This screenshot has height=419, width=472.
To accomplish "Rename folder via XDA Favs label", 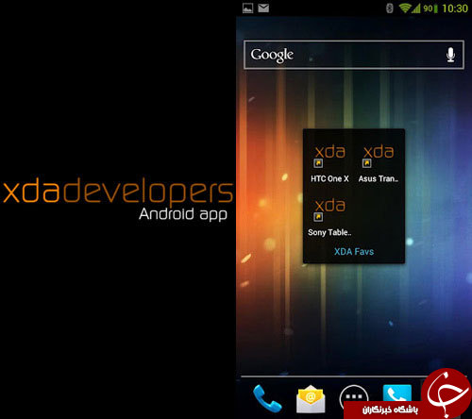I will tap(354, 252).
